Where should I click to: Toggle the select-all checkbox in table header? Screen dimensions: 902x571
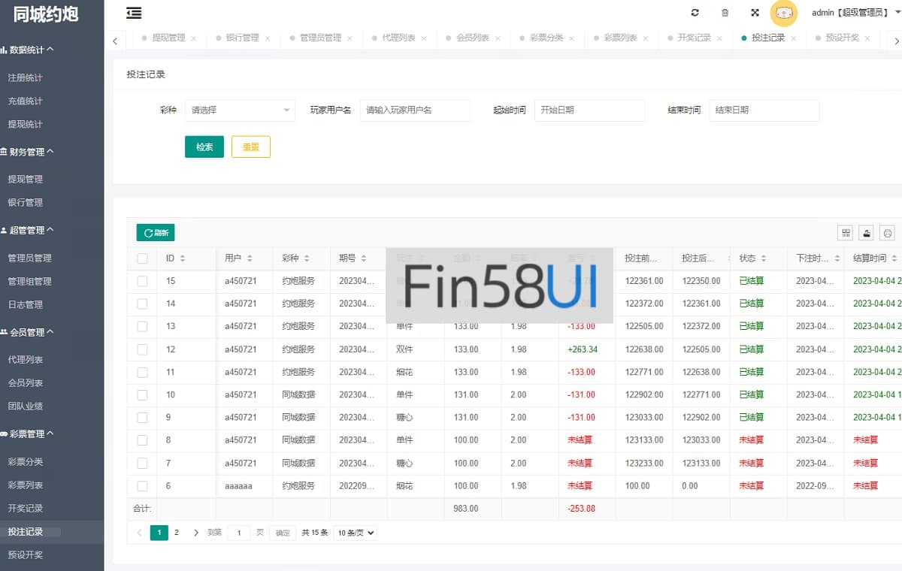coord(142,258)
